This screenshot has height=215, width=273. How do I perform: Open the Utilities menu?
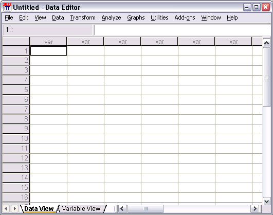[x=159, y=17]
